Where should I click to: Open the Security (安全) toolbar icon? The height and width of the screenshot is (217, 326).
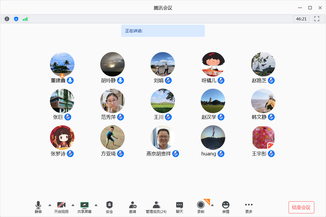(x=109, y=207)
